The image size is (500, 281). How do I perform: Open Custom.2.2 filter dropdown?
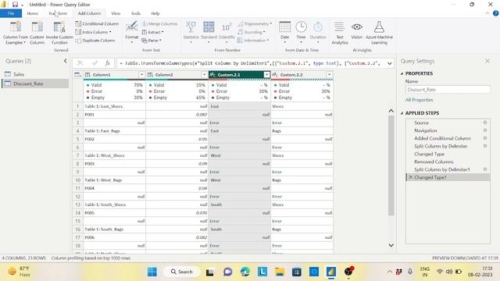click(x=329, y=75)
